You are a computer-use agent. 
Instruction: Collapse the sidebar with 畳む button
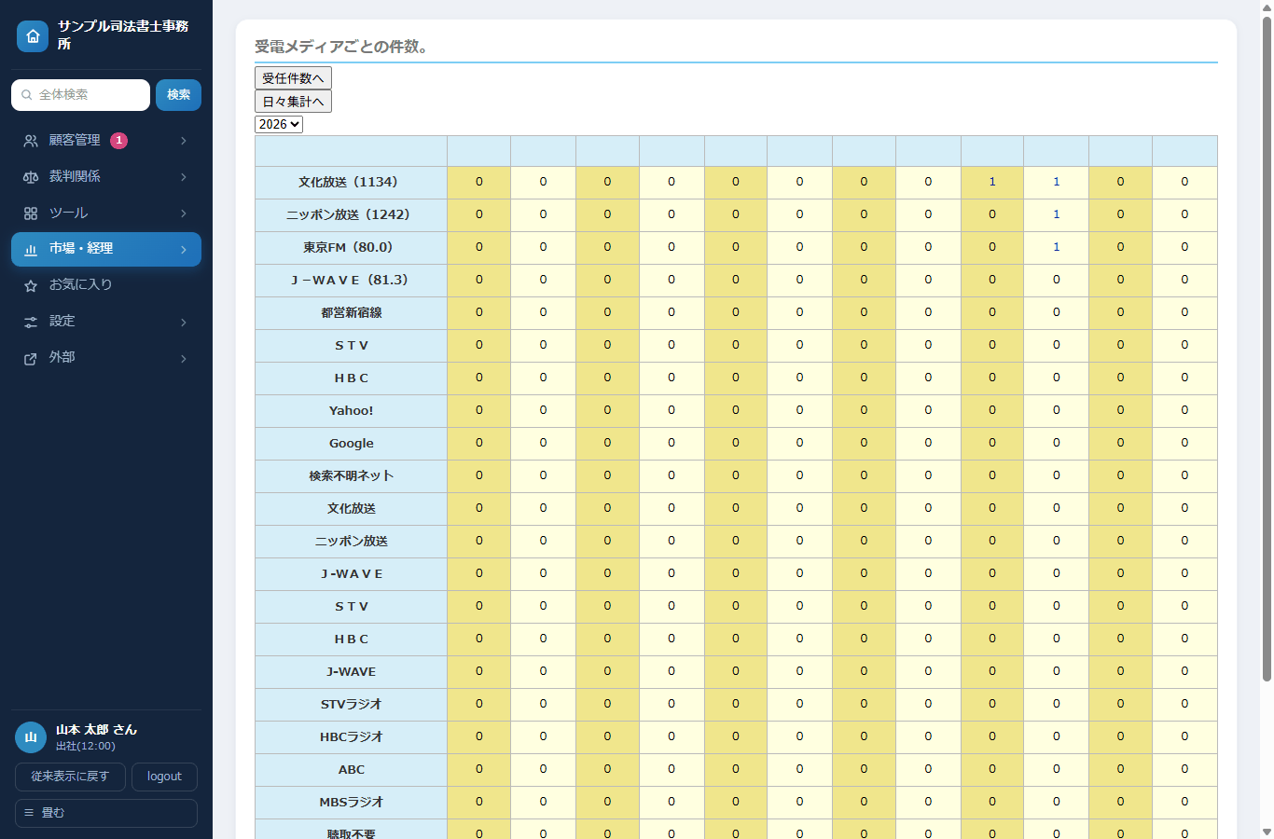[x=106, y=813]
